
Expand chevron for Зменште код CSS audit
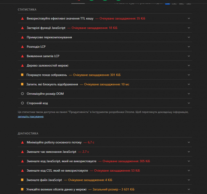pyautogui.click(x=189, y=171)
